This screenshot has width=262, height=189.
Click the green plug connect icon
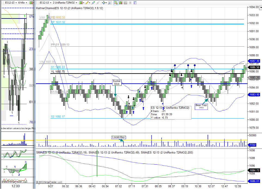(93, 3)
